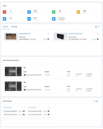Toggle favorite icon on Director Mini card
103x129 pixels.
click(x=98, y=34)
